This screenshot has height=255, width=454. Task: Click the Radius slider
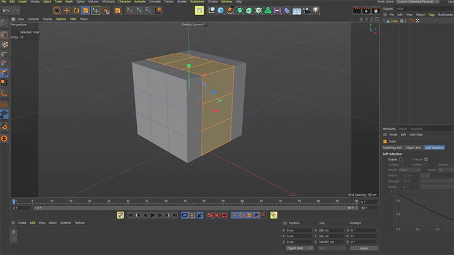[437, 176]
